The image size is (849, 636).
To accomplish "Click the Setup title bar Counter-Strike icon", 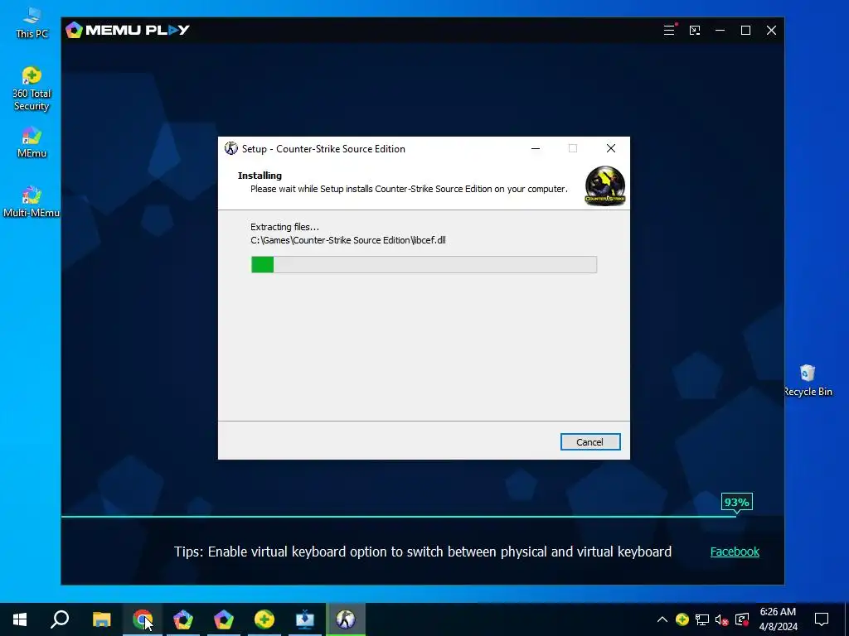I will 231,148.
